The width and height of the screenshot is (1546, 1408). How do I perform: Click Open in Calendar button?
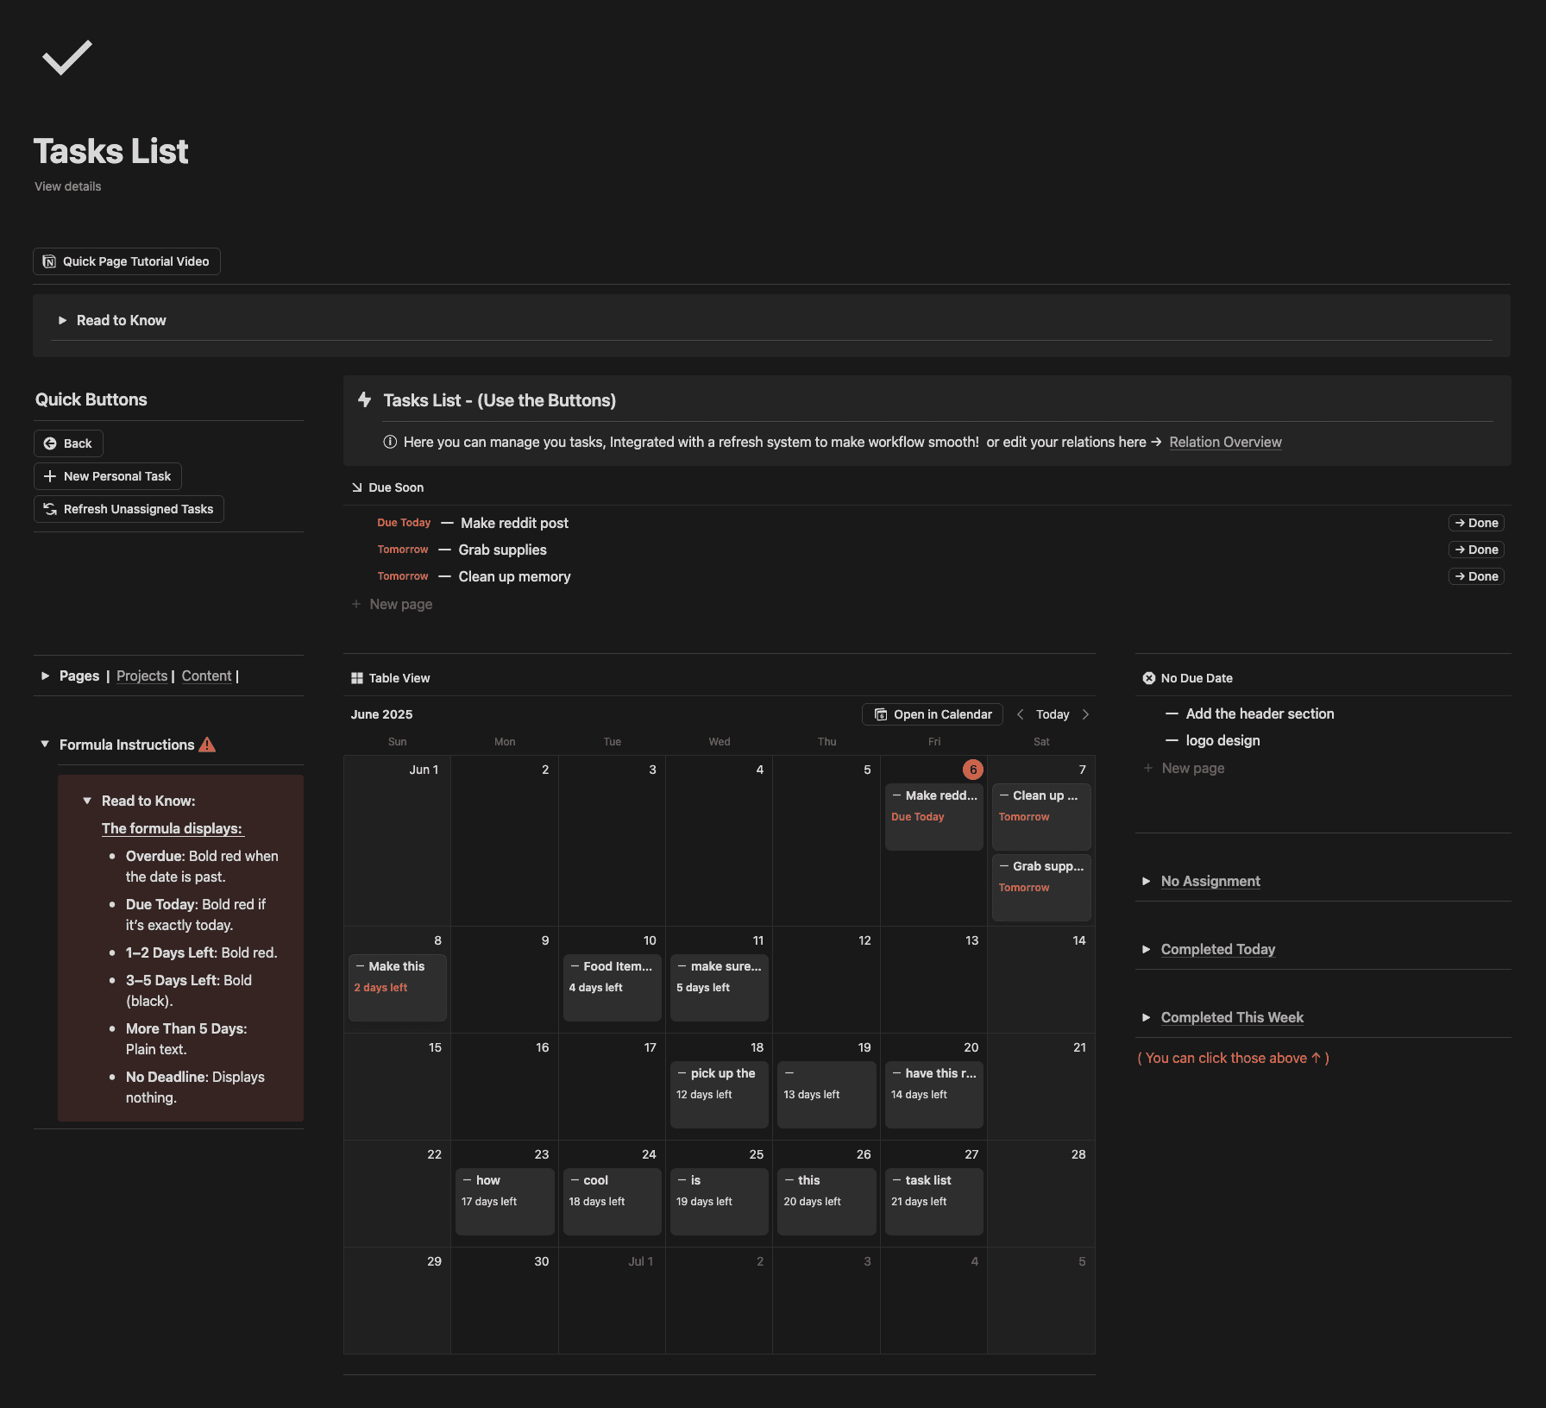pos(933,714)
